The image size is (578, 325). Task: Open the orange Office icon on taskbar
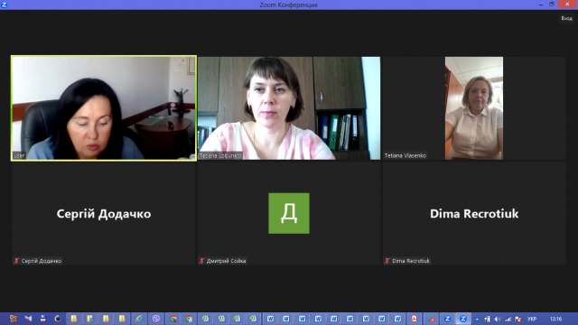(14, 319)
